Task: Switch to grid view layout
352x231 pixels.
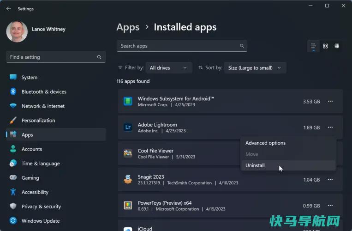Action: (325, 46)
